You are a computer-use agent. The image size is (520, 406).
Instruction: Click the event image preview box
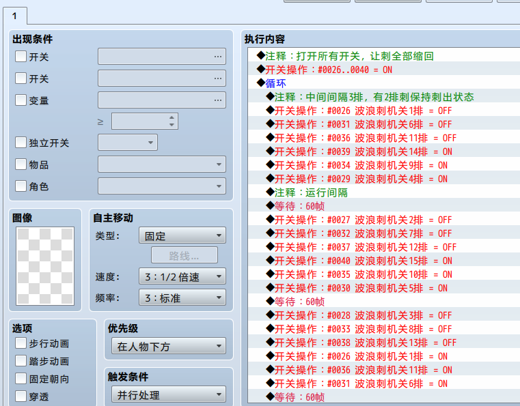(x=45, y=266)
